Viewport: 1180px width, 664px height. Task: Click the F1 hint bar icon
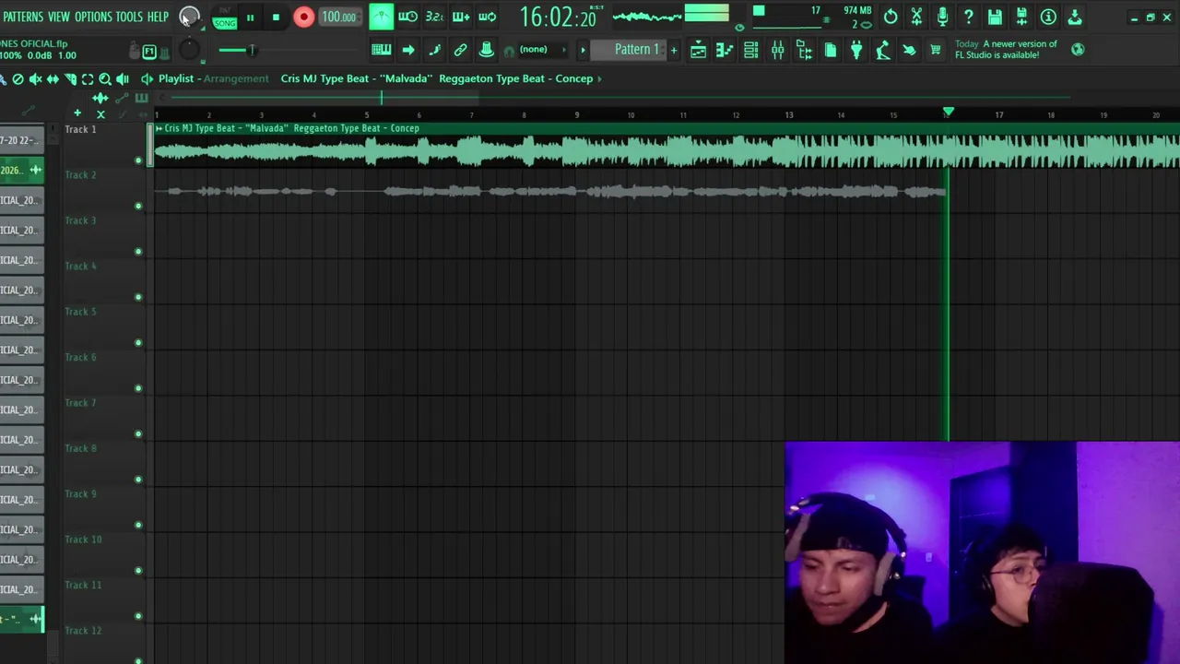[x=149, y=52]
